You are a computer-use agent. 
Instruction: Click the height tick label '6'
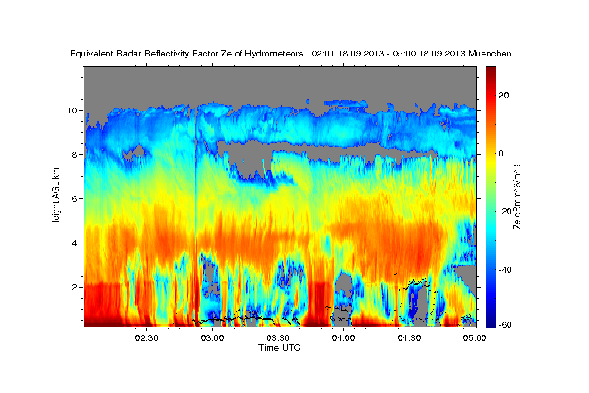pyautogui.click(x=74, y=198)
